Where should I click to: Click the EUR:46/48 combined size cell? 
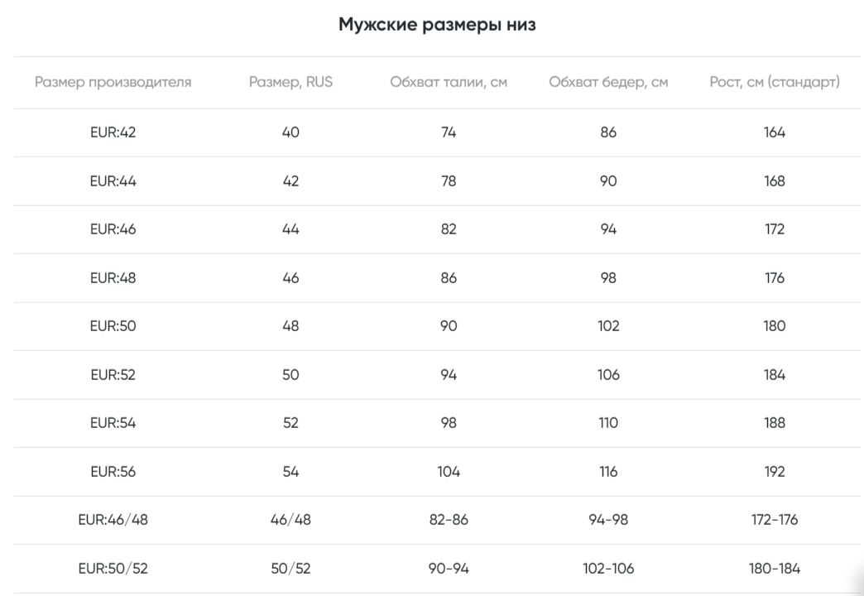tap(113, 519)
